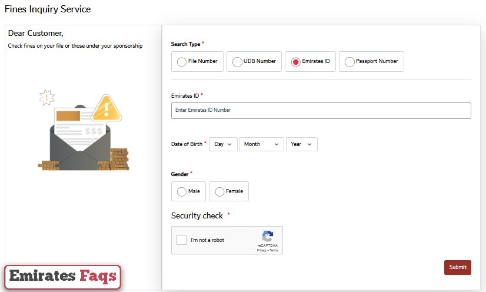
Task: Select the File Number search type
Action: click(x=181, y=62)
